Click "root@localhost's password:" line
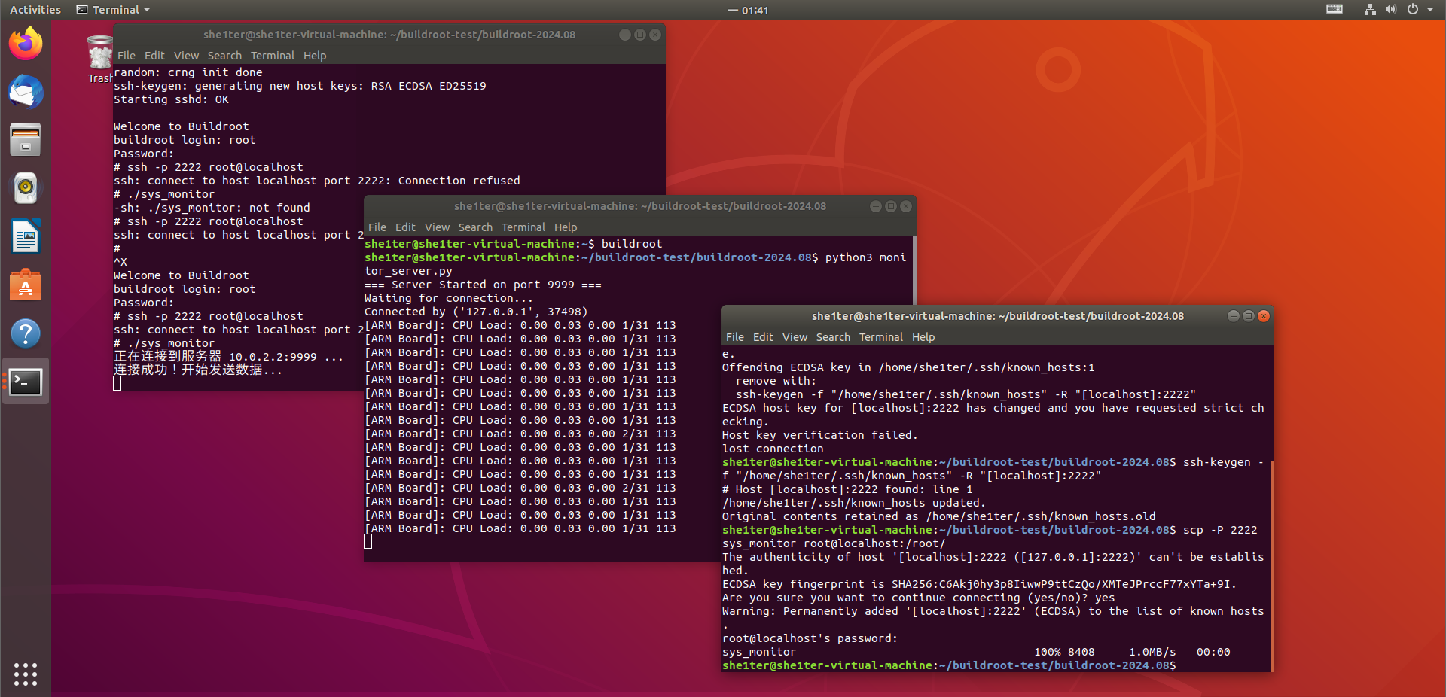1446x697 pixels. (810, 638)
